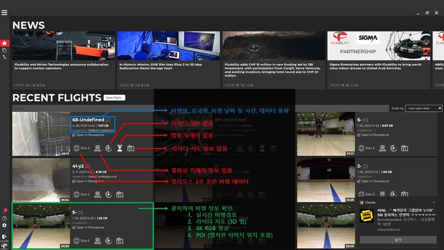Click headline 'In Historic Mission, DOE Site Uses Elios 3'

tap(161, 66)
